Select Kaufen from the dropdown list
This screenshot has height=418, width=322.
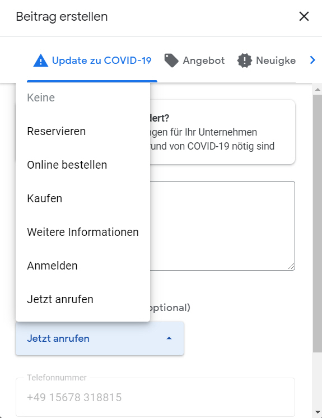pyautogui.click(x=83, y=198)
